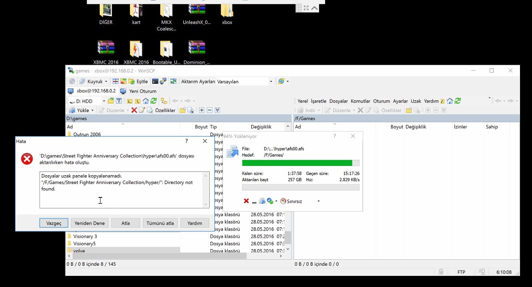The image size is (532, 287).
Task: Click the local home directory icon
Action: click(145, 101)
